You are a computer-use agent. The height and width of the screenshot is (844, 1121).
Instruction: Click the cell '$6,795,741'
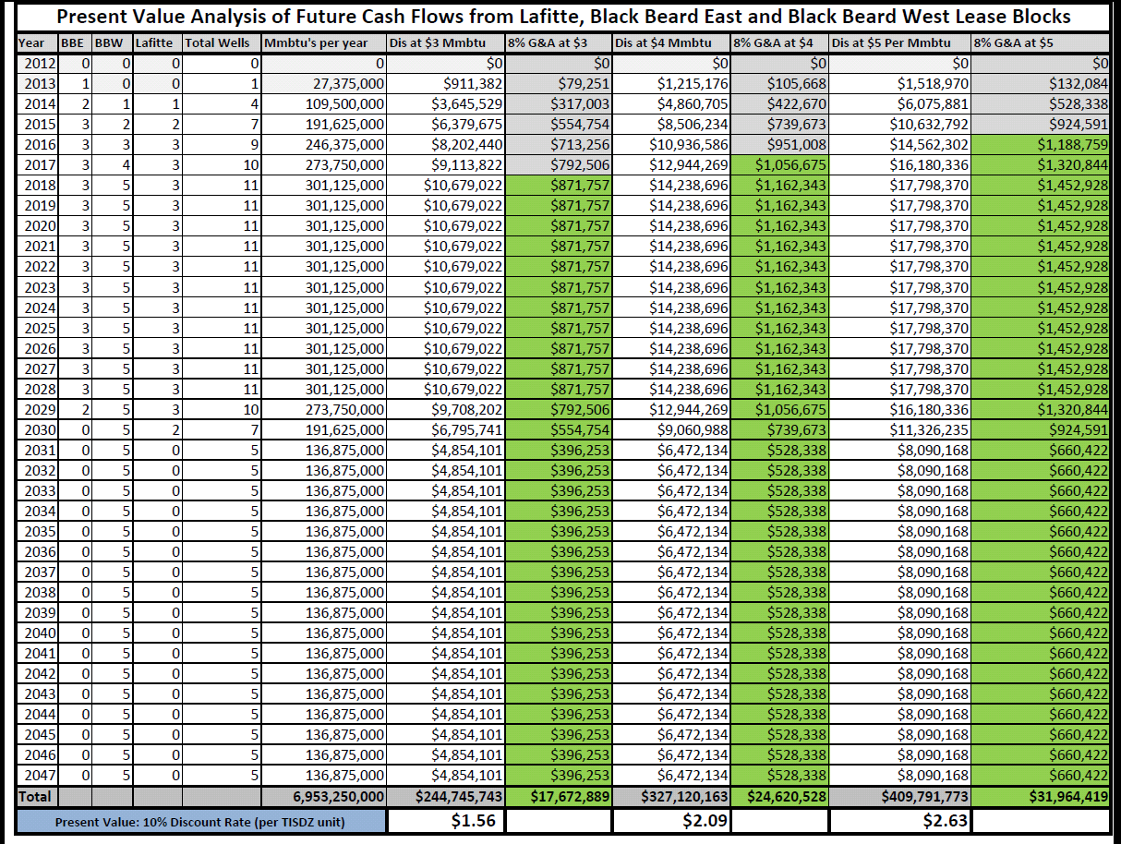[x=446, y=429]
